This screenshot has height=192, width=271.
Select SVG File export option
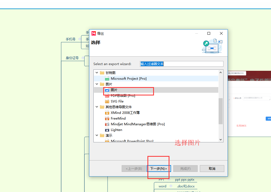click(117, 101)
